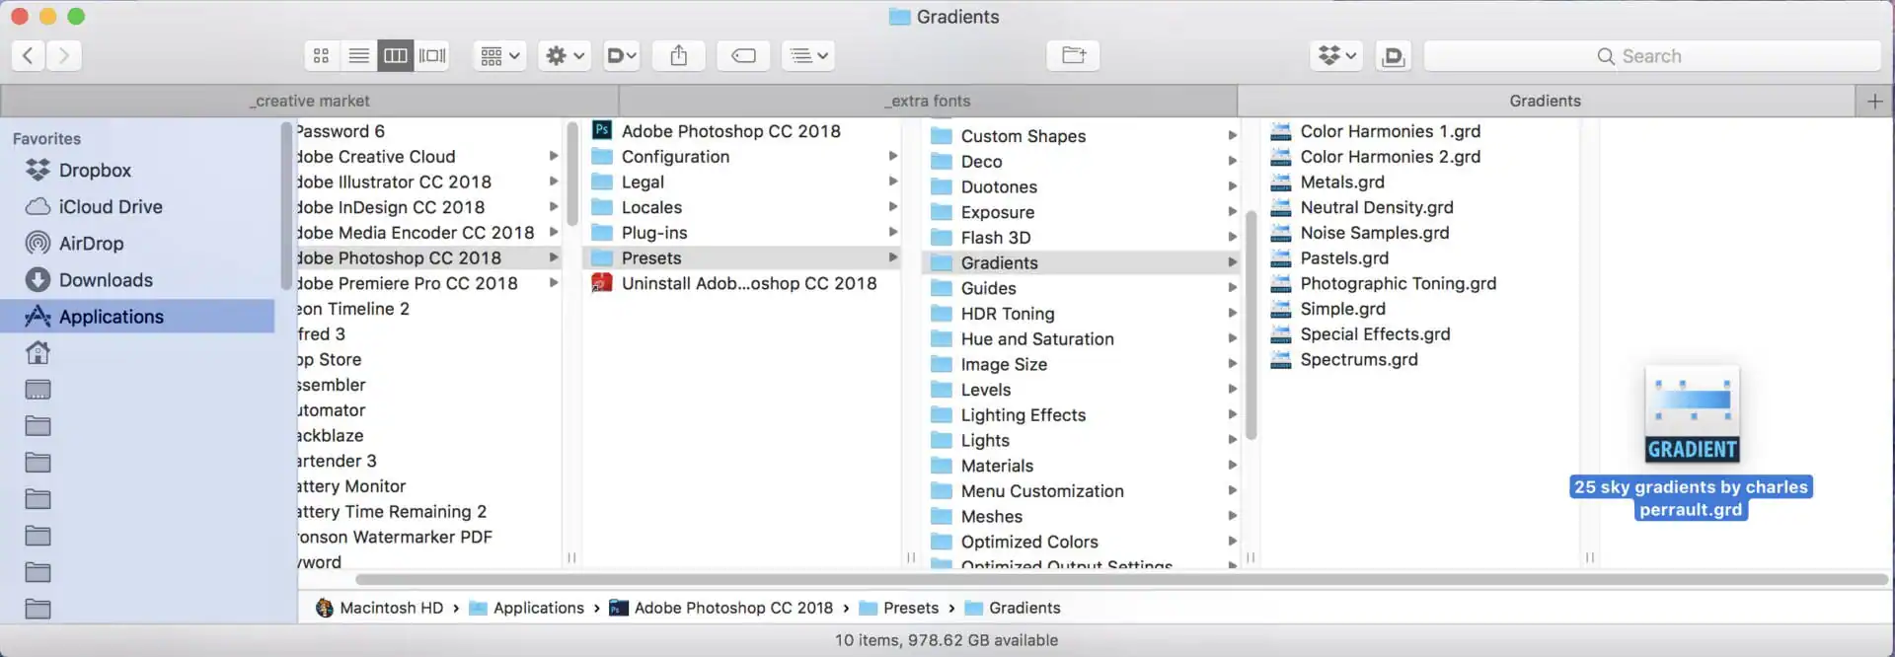This screenshot has height=657, width=1895.
Task: Switch to column view
Action: coord(395,55)
